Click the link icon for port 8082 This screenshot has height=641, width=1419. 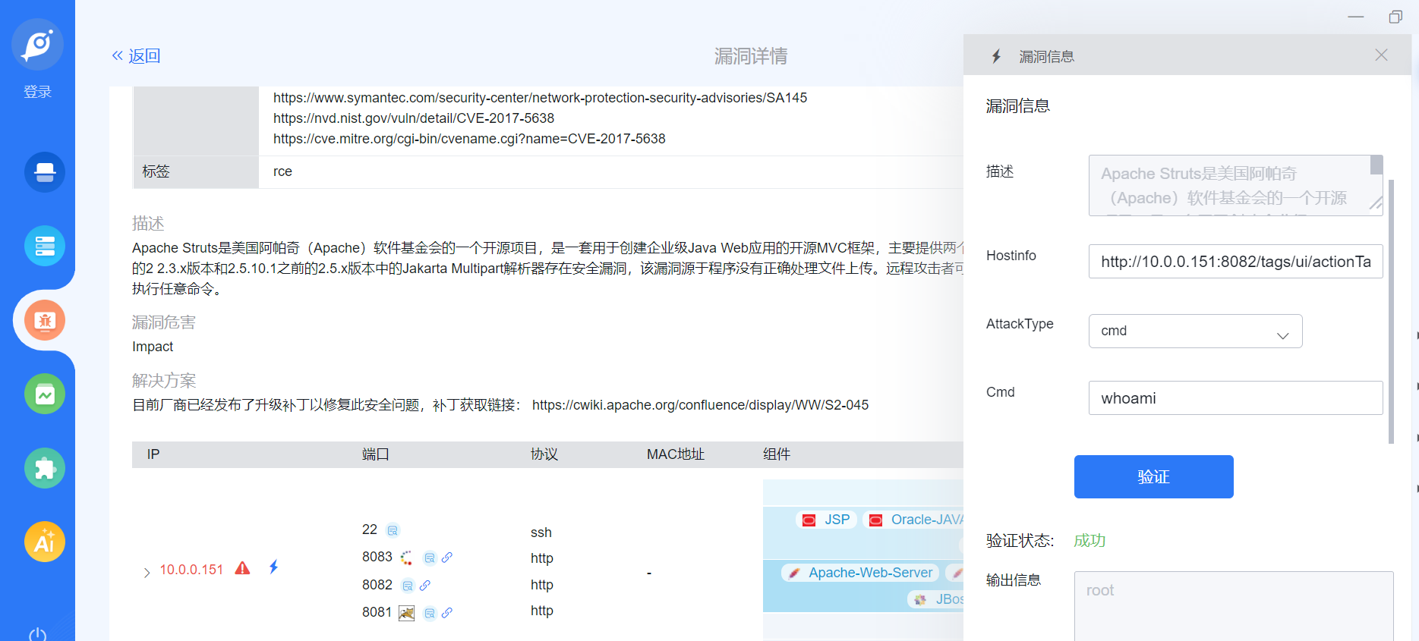pos(425,586)
